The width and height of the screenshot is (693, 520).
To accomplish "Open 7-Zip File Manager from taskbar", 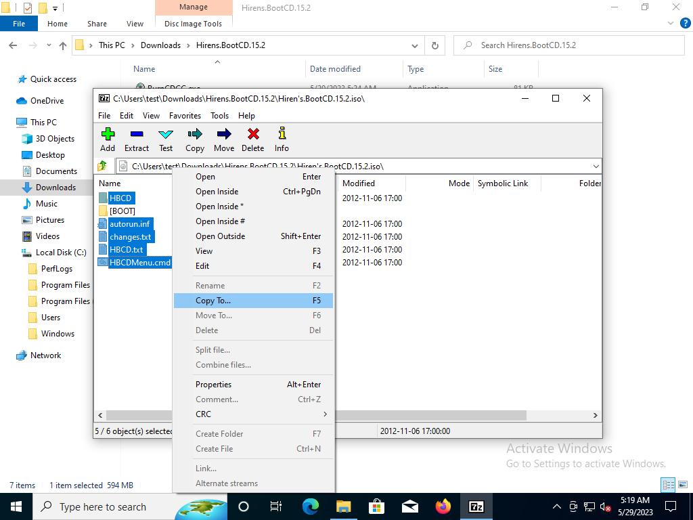I will [x=476, y=506].
